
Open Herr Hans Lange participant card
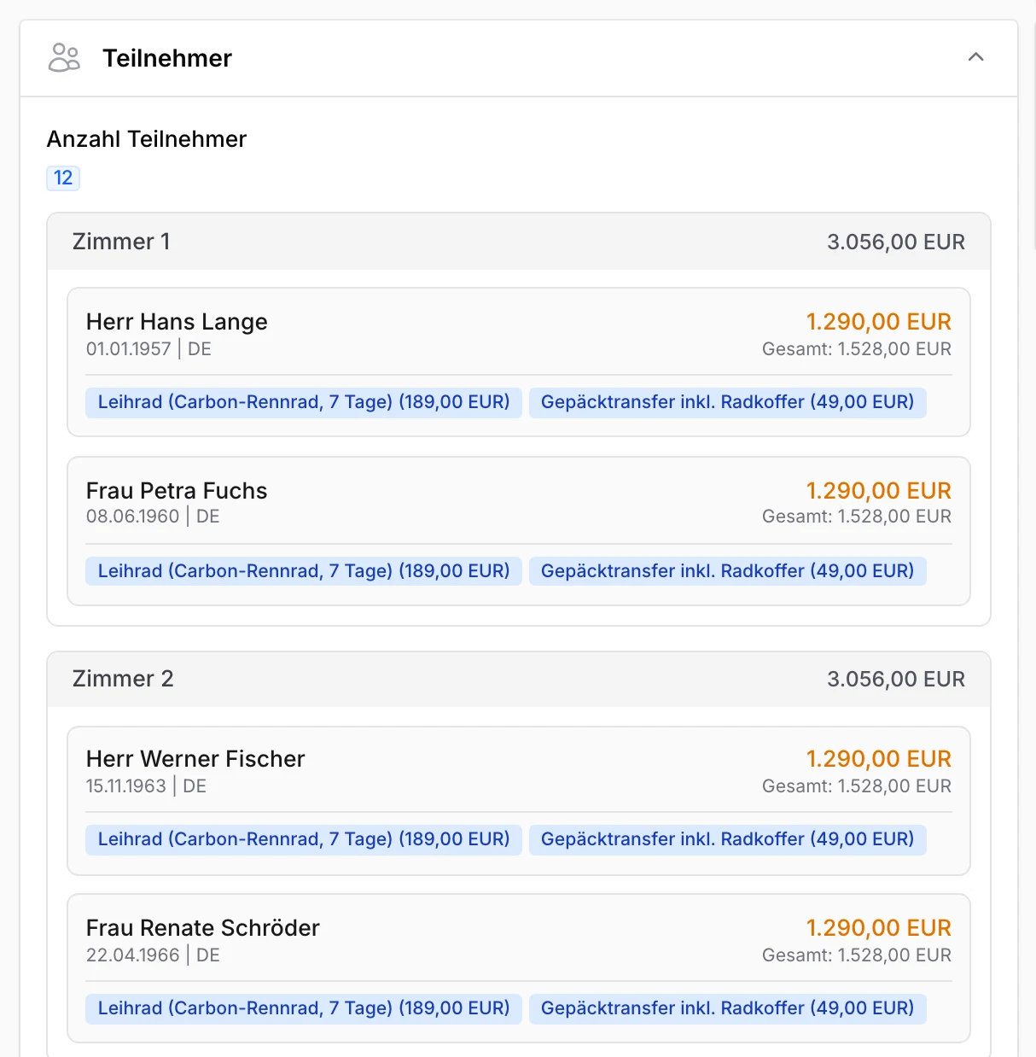(x=519, y=362)
